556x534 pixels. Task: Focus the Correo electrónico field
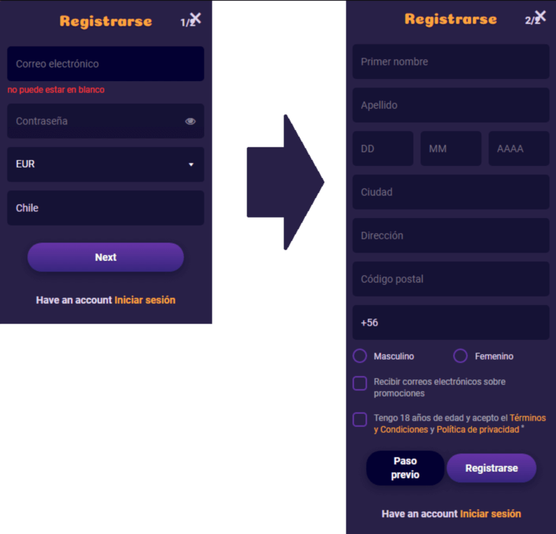pyautogui.click(x=106, y=64)
